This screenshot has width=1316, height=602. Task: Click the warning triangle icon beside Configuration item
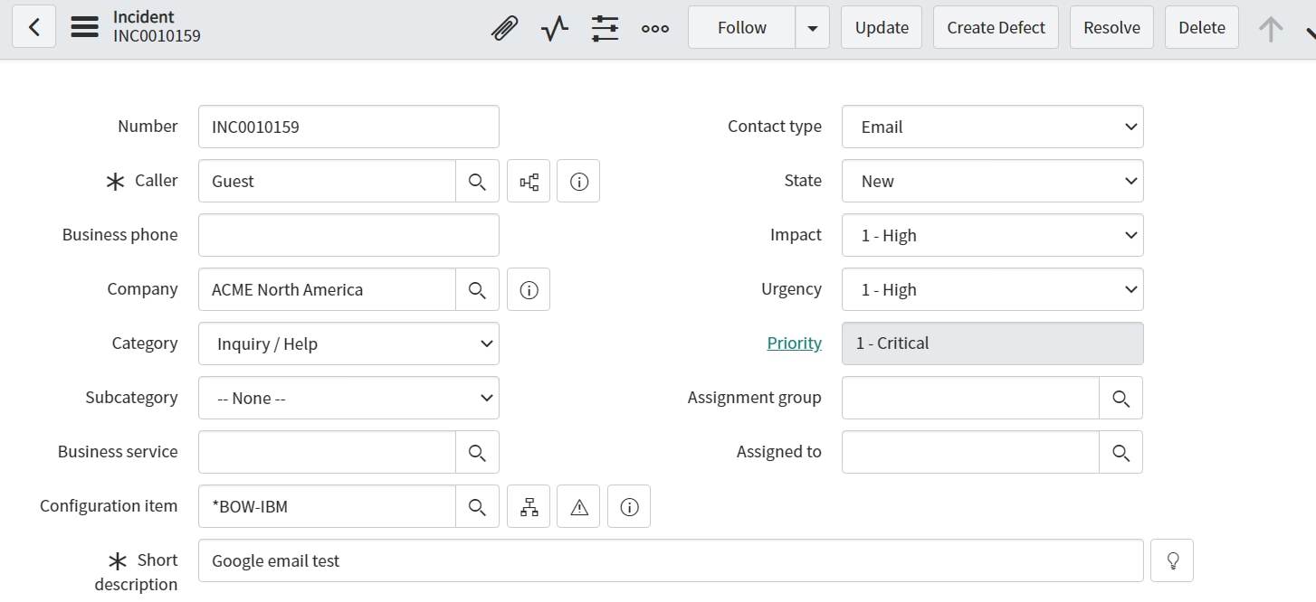(x=578, y=506)
